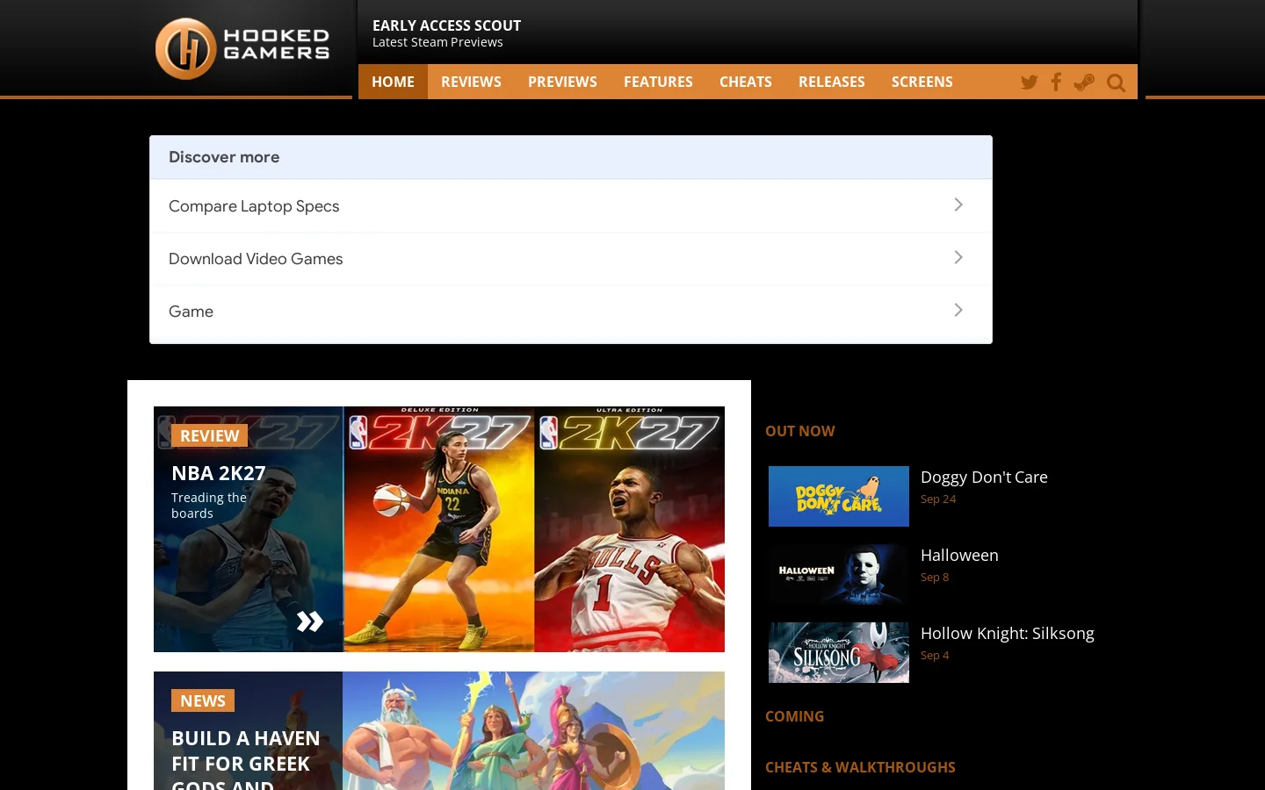Open the Facebook icon in the navbar

tap(1056, 83)
